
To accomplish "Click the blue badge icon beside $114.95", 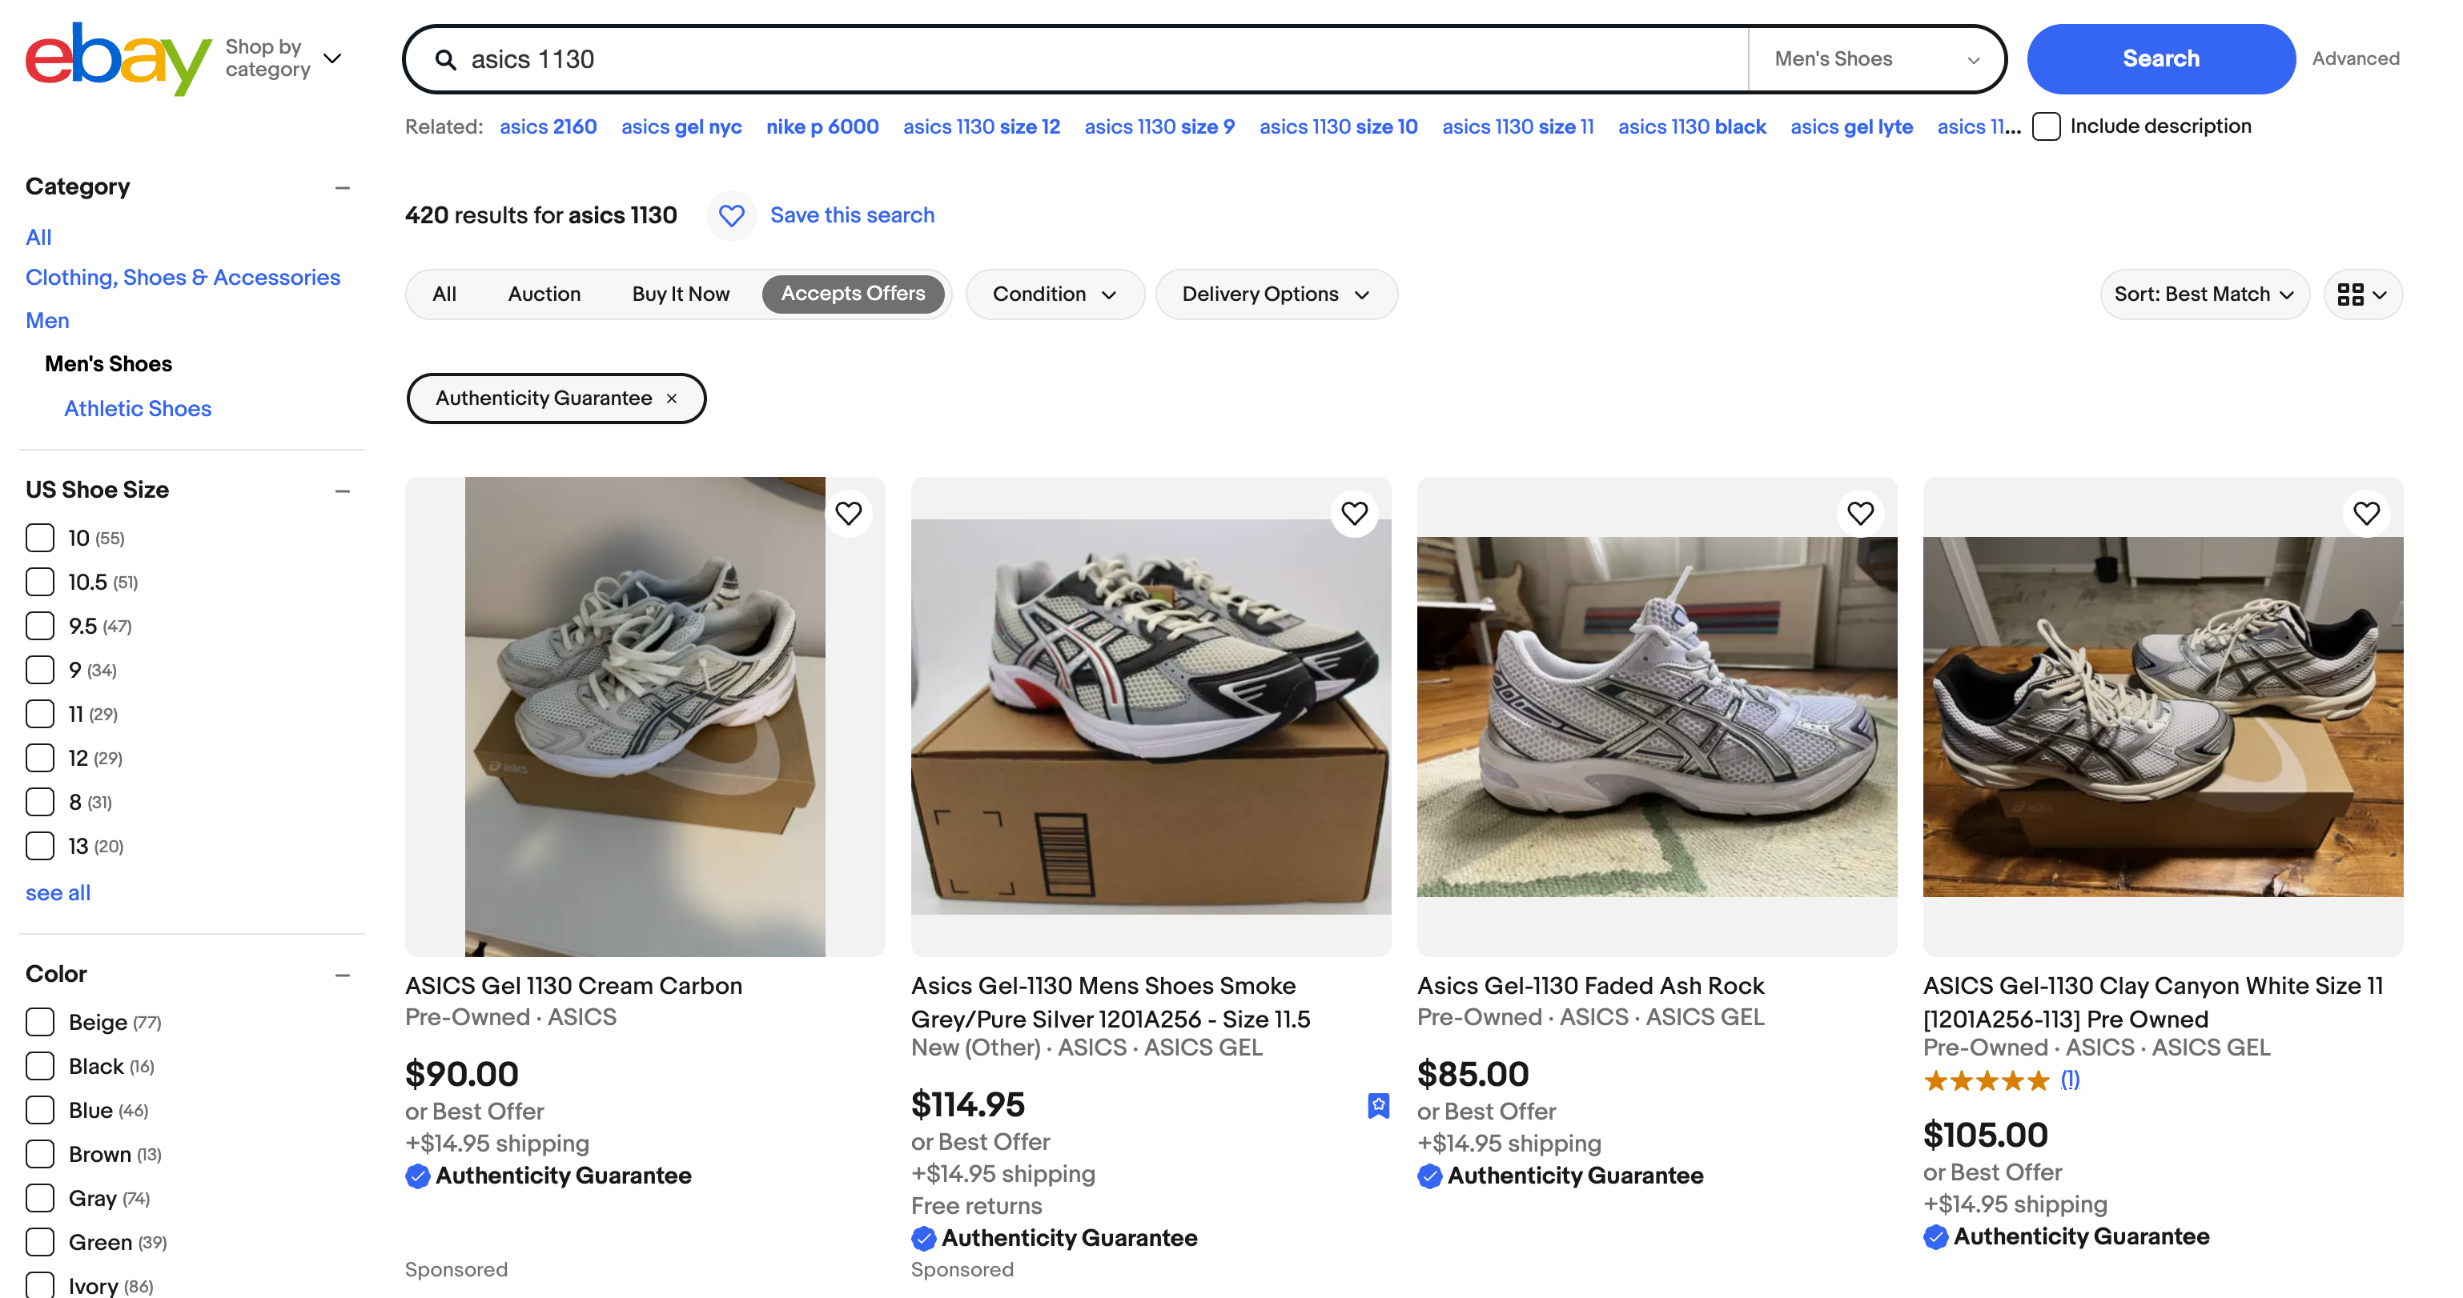I will point(1378,1105).
